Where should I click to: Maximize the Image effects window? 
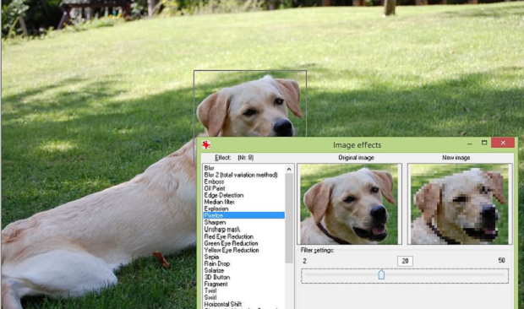pyautogui.click(x=484, y=143)
